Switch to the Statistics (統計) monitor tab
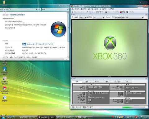This screenshot has height=119, width=149. 87,82
